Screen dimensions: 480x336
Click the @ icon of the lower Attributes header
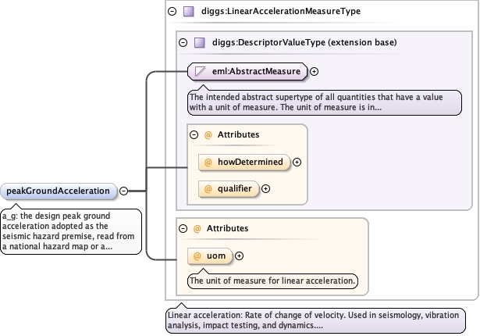click(197, 229)
